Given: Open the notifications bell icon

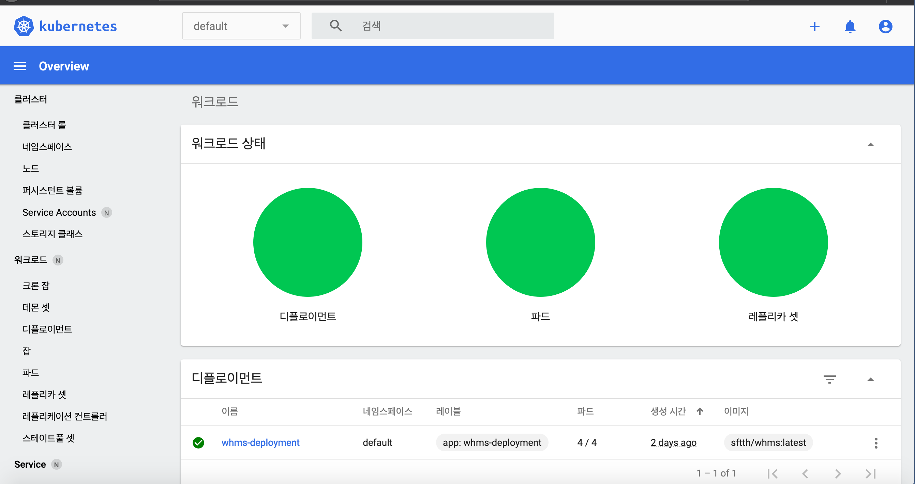Looking at the screenshot, I should pos(850,27).
